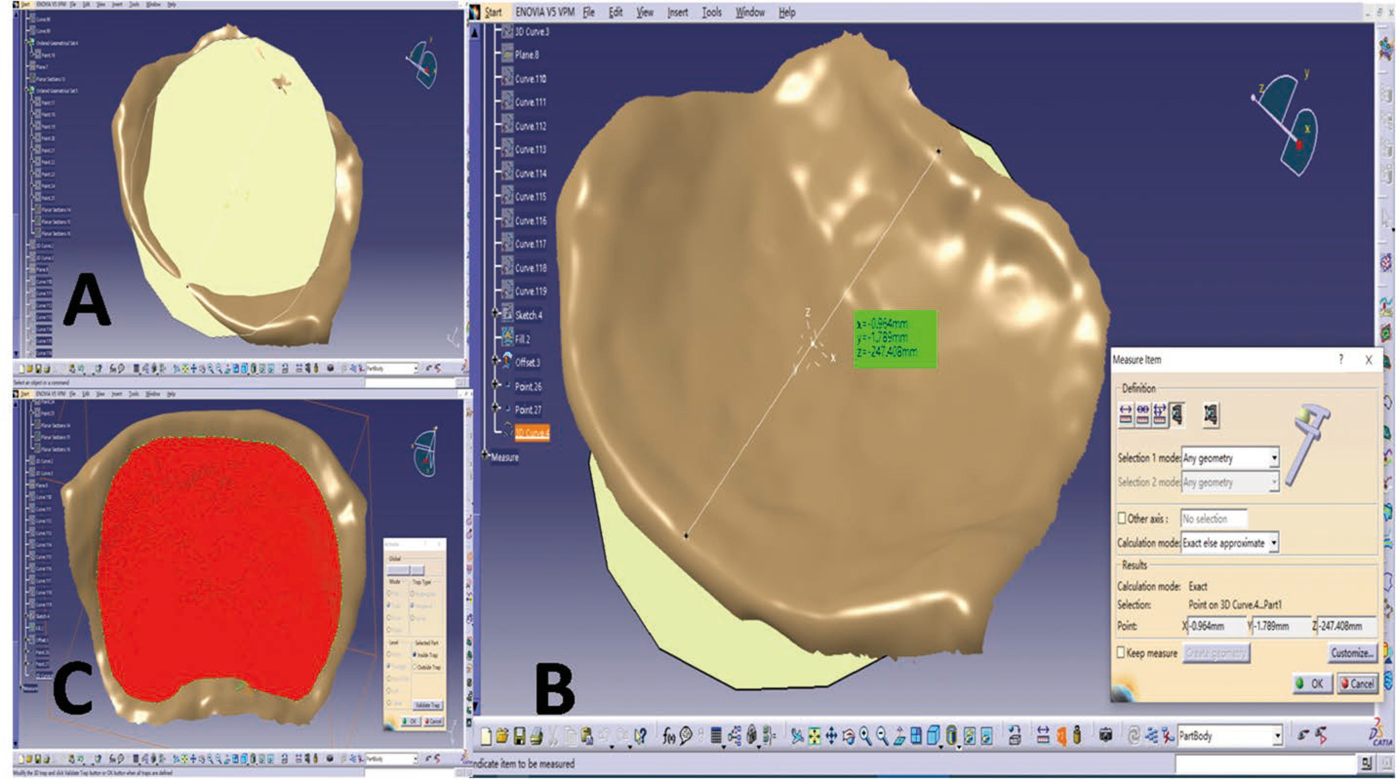Open the Selection 1 mode dropdown

pos(1274,458)
